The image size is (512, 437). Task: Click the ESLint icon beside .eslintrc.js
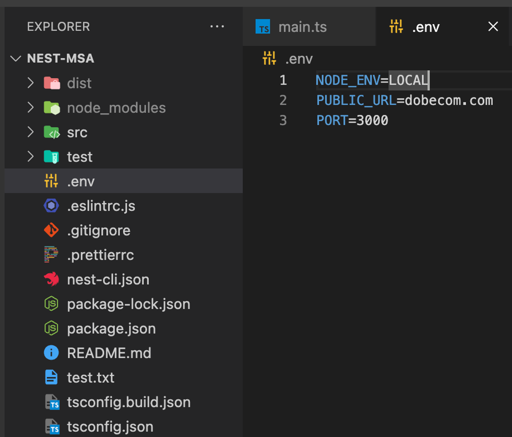click(51, 206)
